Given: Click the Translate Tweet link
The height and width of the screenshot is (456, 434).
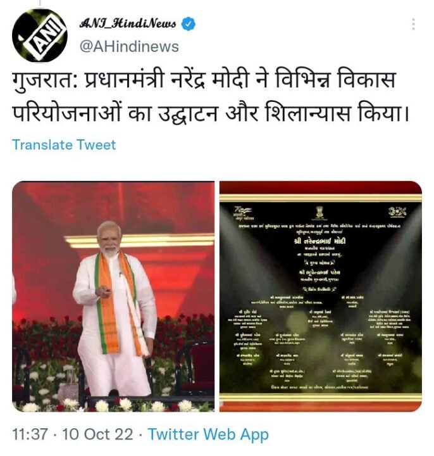Looking at the screenshot, I should click(64, 144).
